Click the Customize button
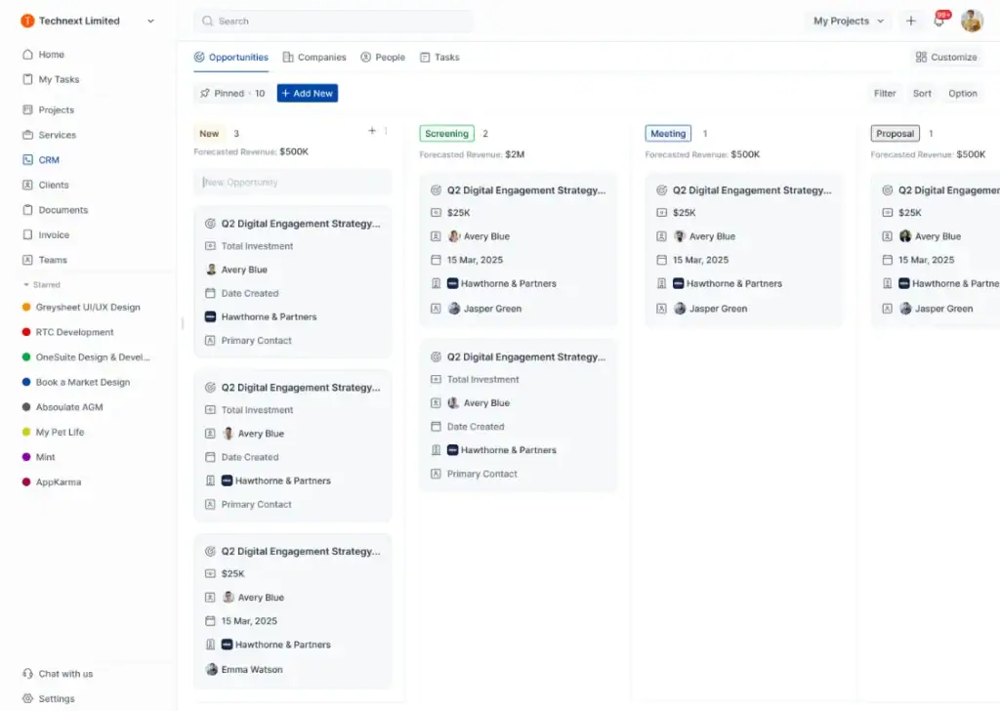The image size is (1000, 711). pyautogui.click(x=946, y=57)
